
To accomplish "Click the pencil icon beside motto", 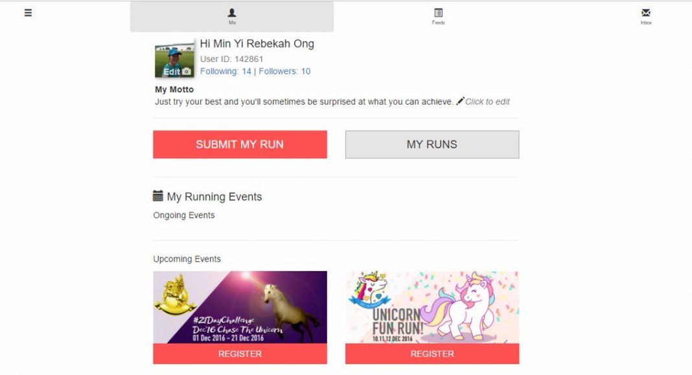I will (460, 102).
